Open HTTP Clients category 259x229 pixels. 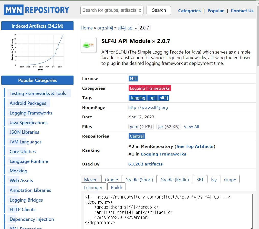coord(23,210)
